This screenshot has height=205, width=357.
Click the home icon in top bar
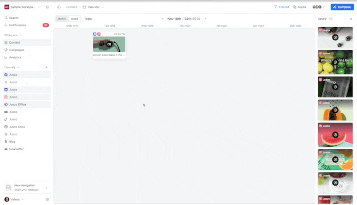coord(47,7)
